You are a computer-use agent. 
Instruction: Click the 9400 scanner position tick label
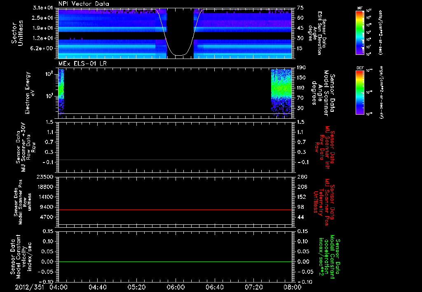47,207
